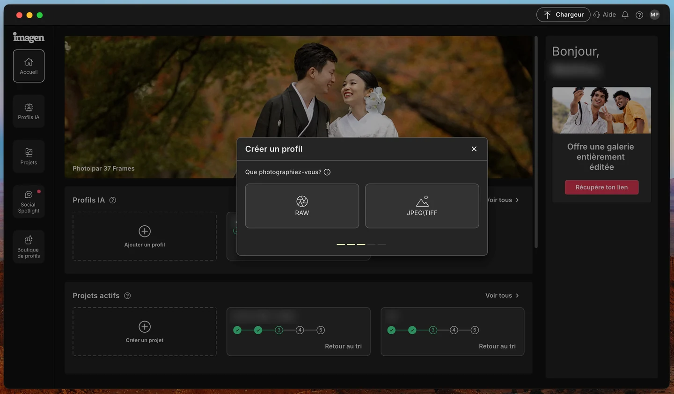
Task: Close the Créer un profil dialog
Action: (474, 149)
